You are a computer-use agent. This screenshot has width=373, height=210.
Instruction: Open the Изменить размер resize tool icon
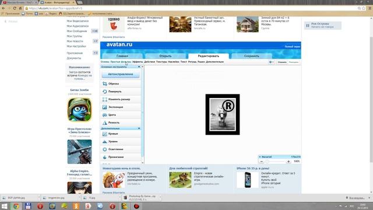(105, 99)
